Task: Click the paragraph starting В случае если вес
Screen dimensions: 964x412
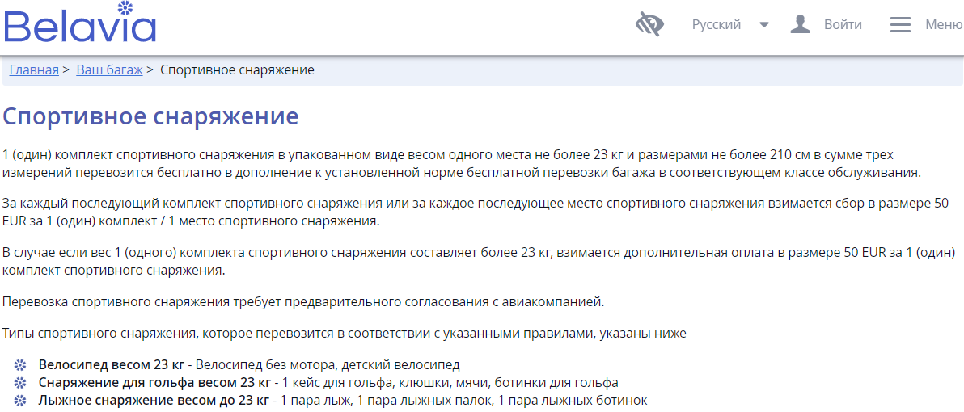Action: coord(479,261)
